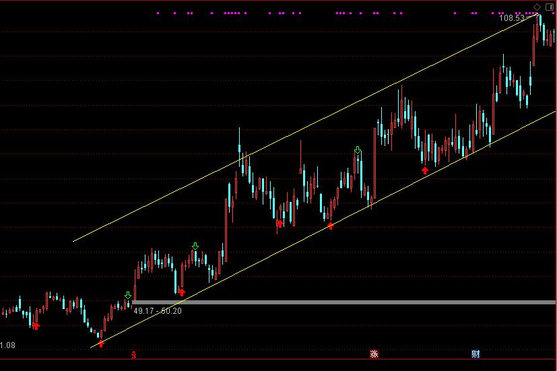Screen dimensions: 557x371
Task: Select the upper yellow channel trendline
Action: click(x=306, y=128)
